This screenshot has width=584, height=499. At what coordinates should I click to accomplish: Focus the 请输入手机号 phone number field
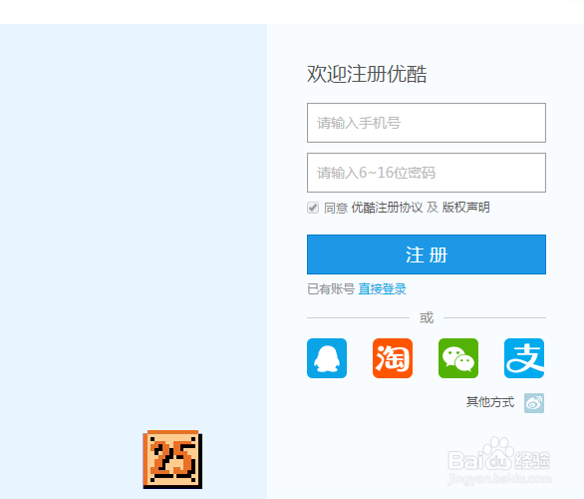click(427, 123)
